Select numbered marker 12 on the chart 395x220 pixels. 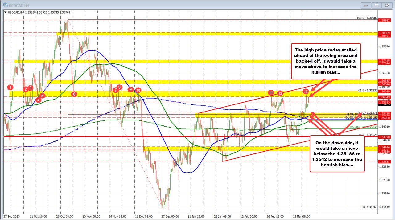(x=280, y=93)
